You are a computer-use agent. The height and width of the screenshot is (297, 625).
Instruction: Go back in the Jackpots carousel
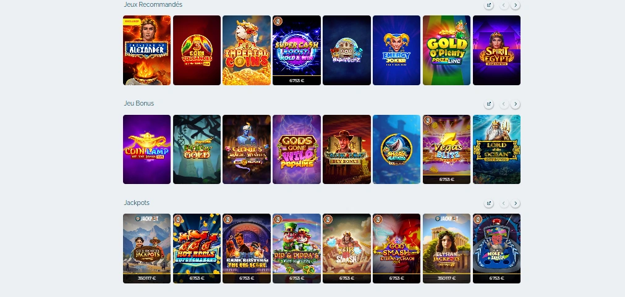[504, 203]
